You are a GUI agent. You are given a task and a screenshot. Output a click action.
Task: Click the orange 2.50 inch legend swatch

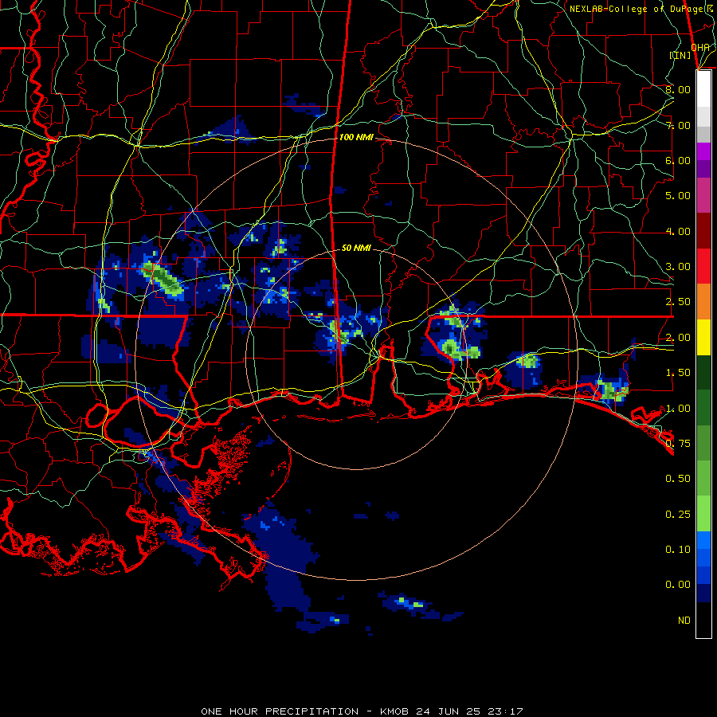(703, 301)
